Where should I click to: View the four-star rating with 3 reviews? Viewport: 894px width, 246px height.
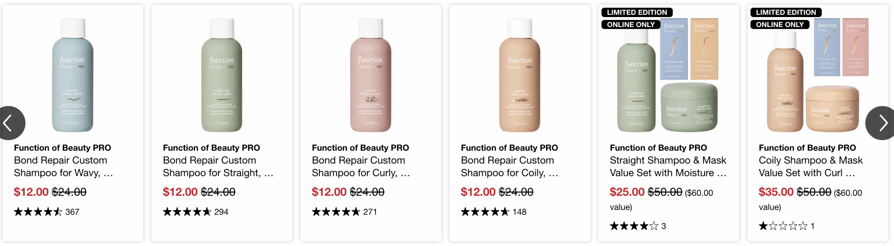point(638,226)
